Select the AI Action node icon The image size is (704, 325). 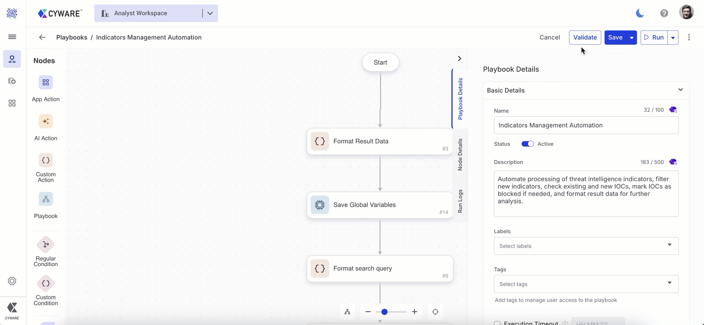pyautogui.click(x=46, y=121)
